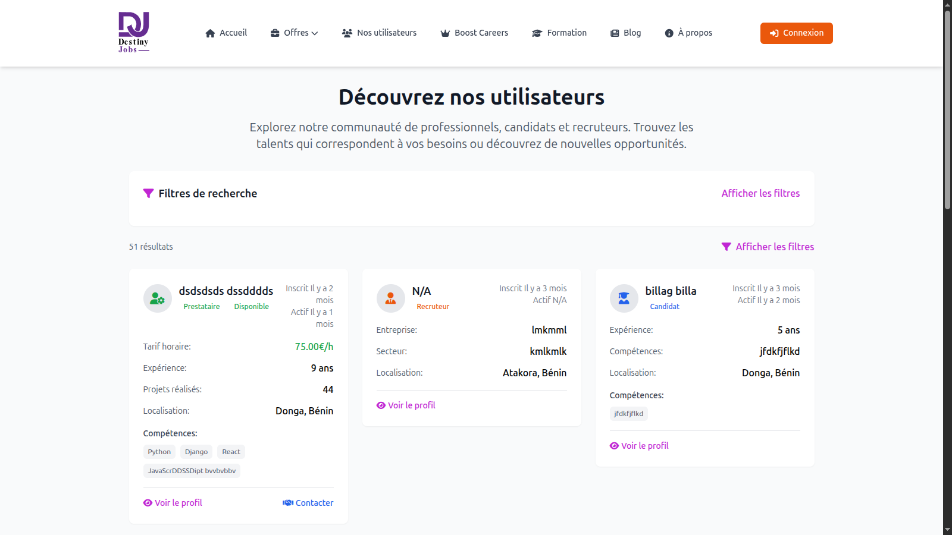Click the dsdsdsds dssdddds name
Viewport: 952px width, 535px height.
coord(226,291)
